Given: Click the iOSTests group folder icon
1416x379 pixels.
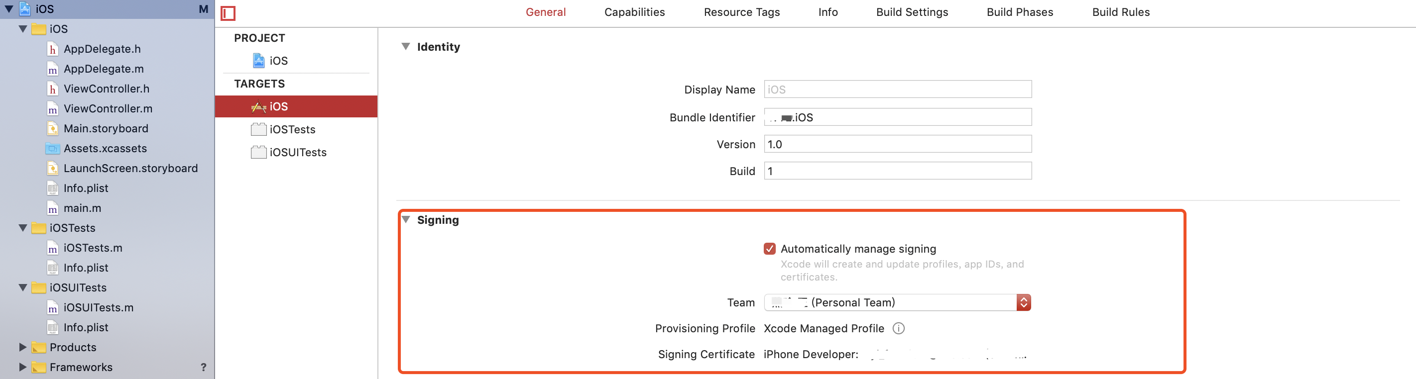Looking at the screenshot, I should [38, 228].
